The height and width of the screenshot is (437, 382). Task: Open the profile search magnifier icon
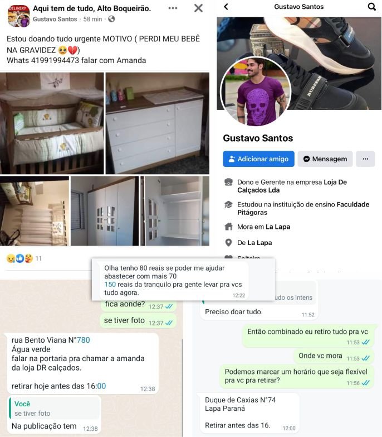pyautogui.click(x=372, y=7)
